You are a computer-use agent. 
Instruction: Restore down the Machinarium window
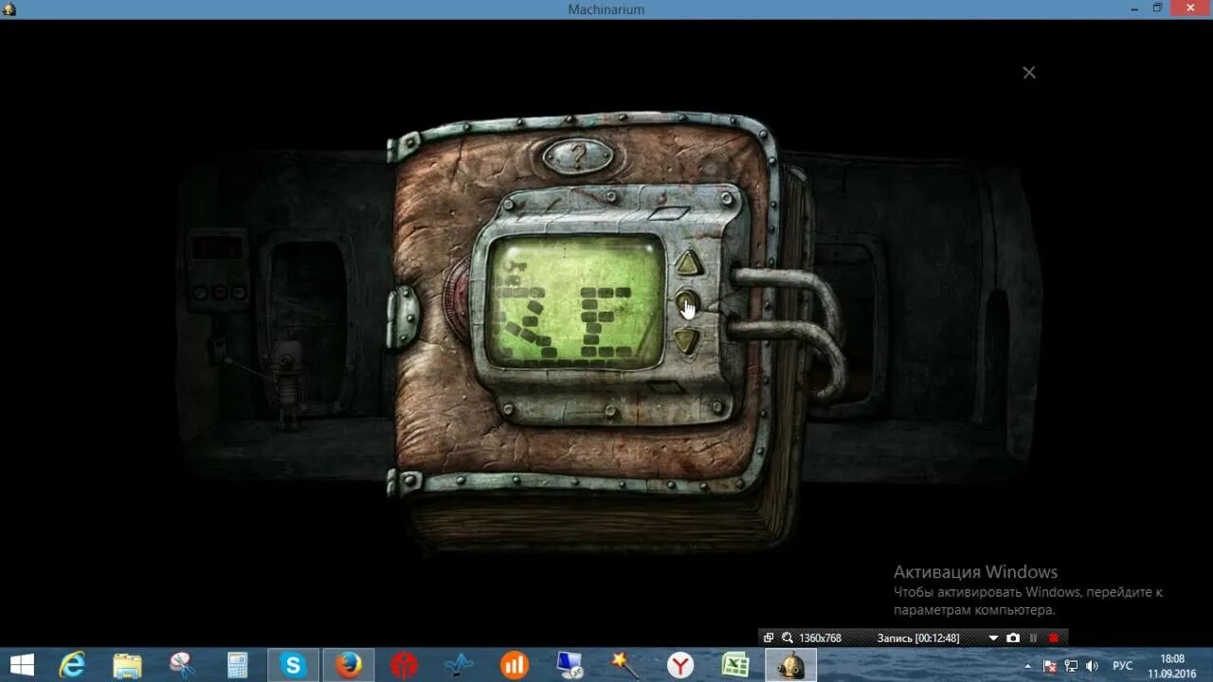click(x=1157, y=9)
